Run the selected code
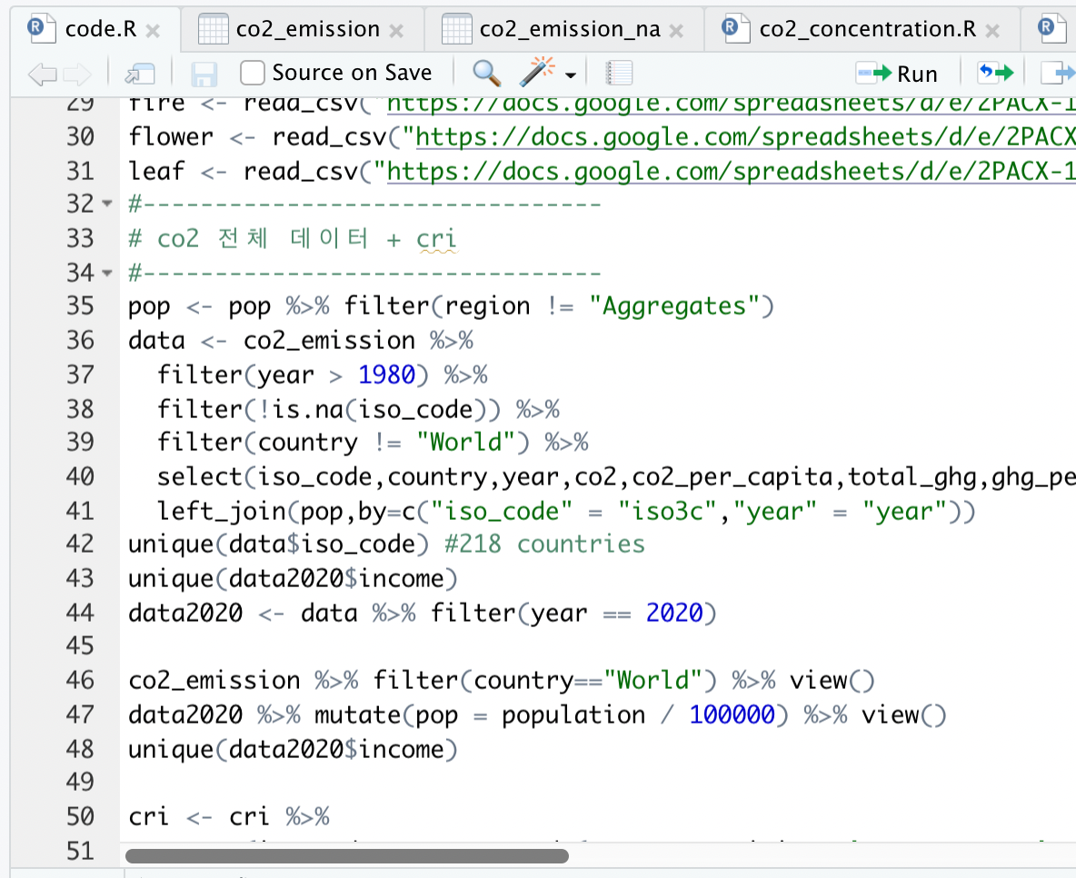This screenshot has width=1076, height=878. (x=898, y=73)
